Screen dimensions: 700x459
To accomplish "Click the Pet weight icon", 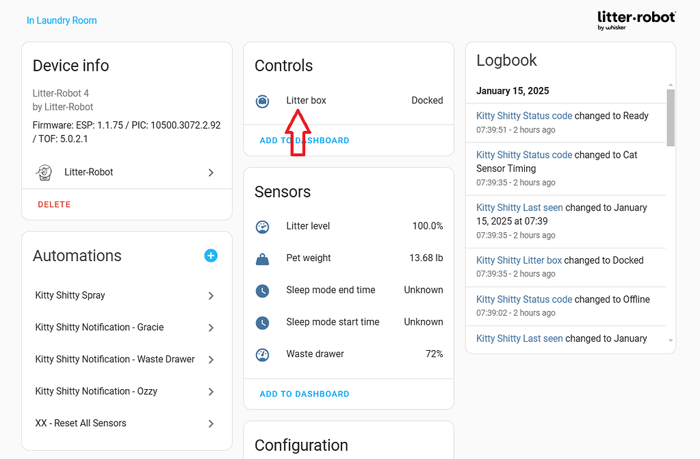I will (262, 258).
